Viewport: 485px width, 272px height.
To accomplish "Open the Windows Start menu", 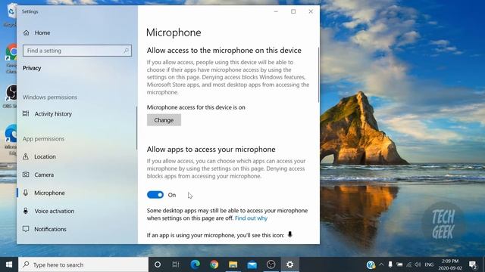I will [9, 264].
